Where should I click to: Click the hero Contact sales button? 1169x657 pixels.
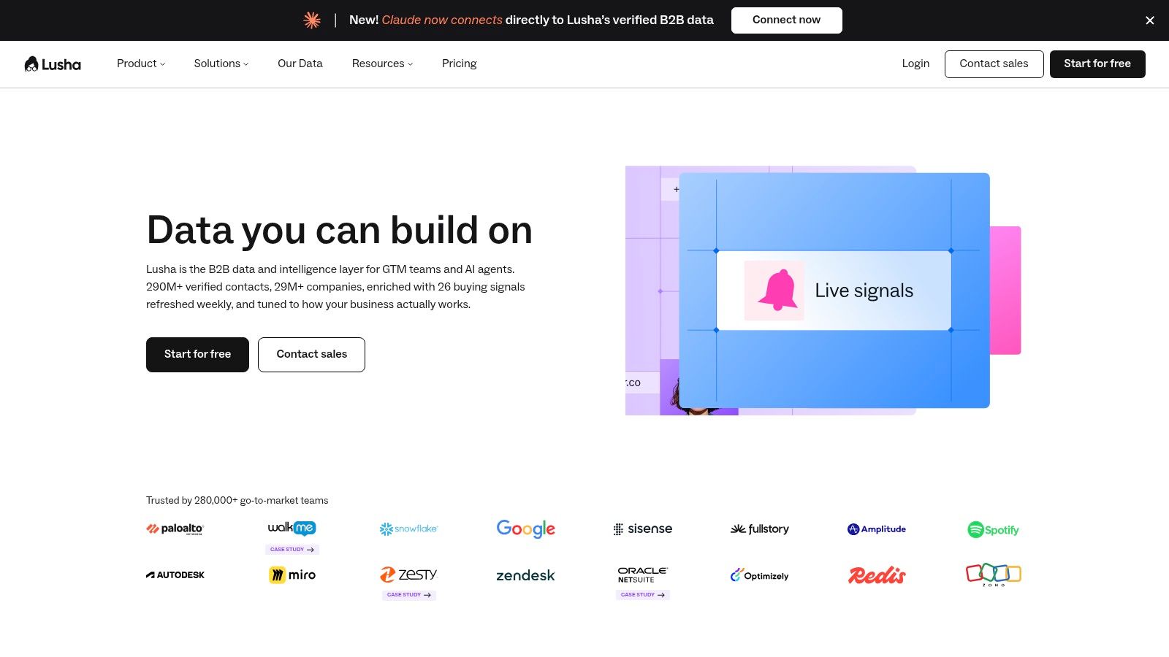click(311, 355)
